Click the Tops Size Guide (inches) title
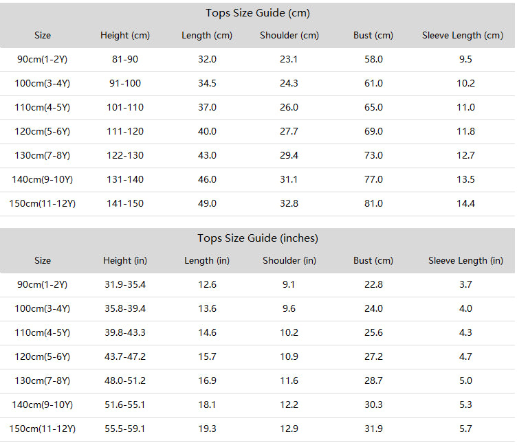This screenshot has width=517, height=445. [258, 238]
